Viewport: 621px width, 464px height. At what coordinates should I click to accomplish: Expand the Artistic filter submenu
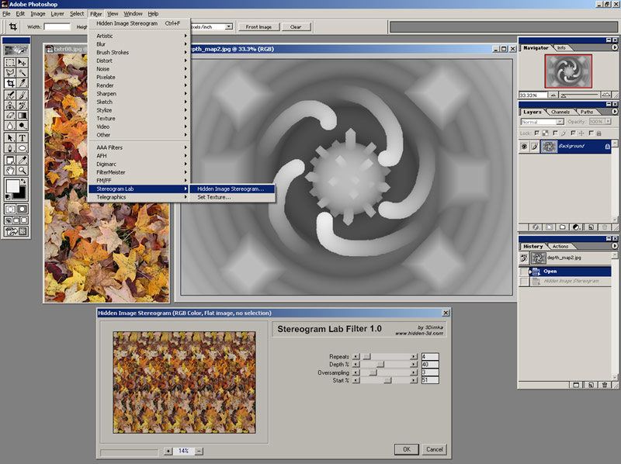tap(138, 36)
